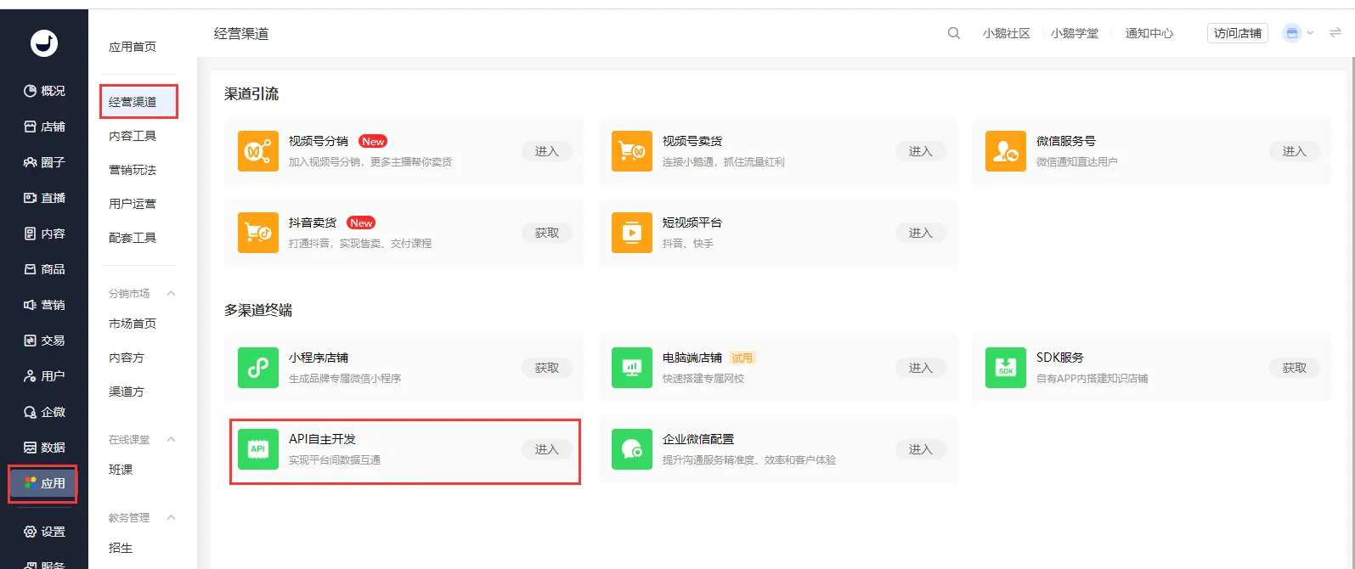Open 数据 in the left sidebar
This screenshot has width=1355, height=569.
(44, 448)
